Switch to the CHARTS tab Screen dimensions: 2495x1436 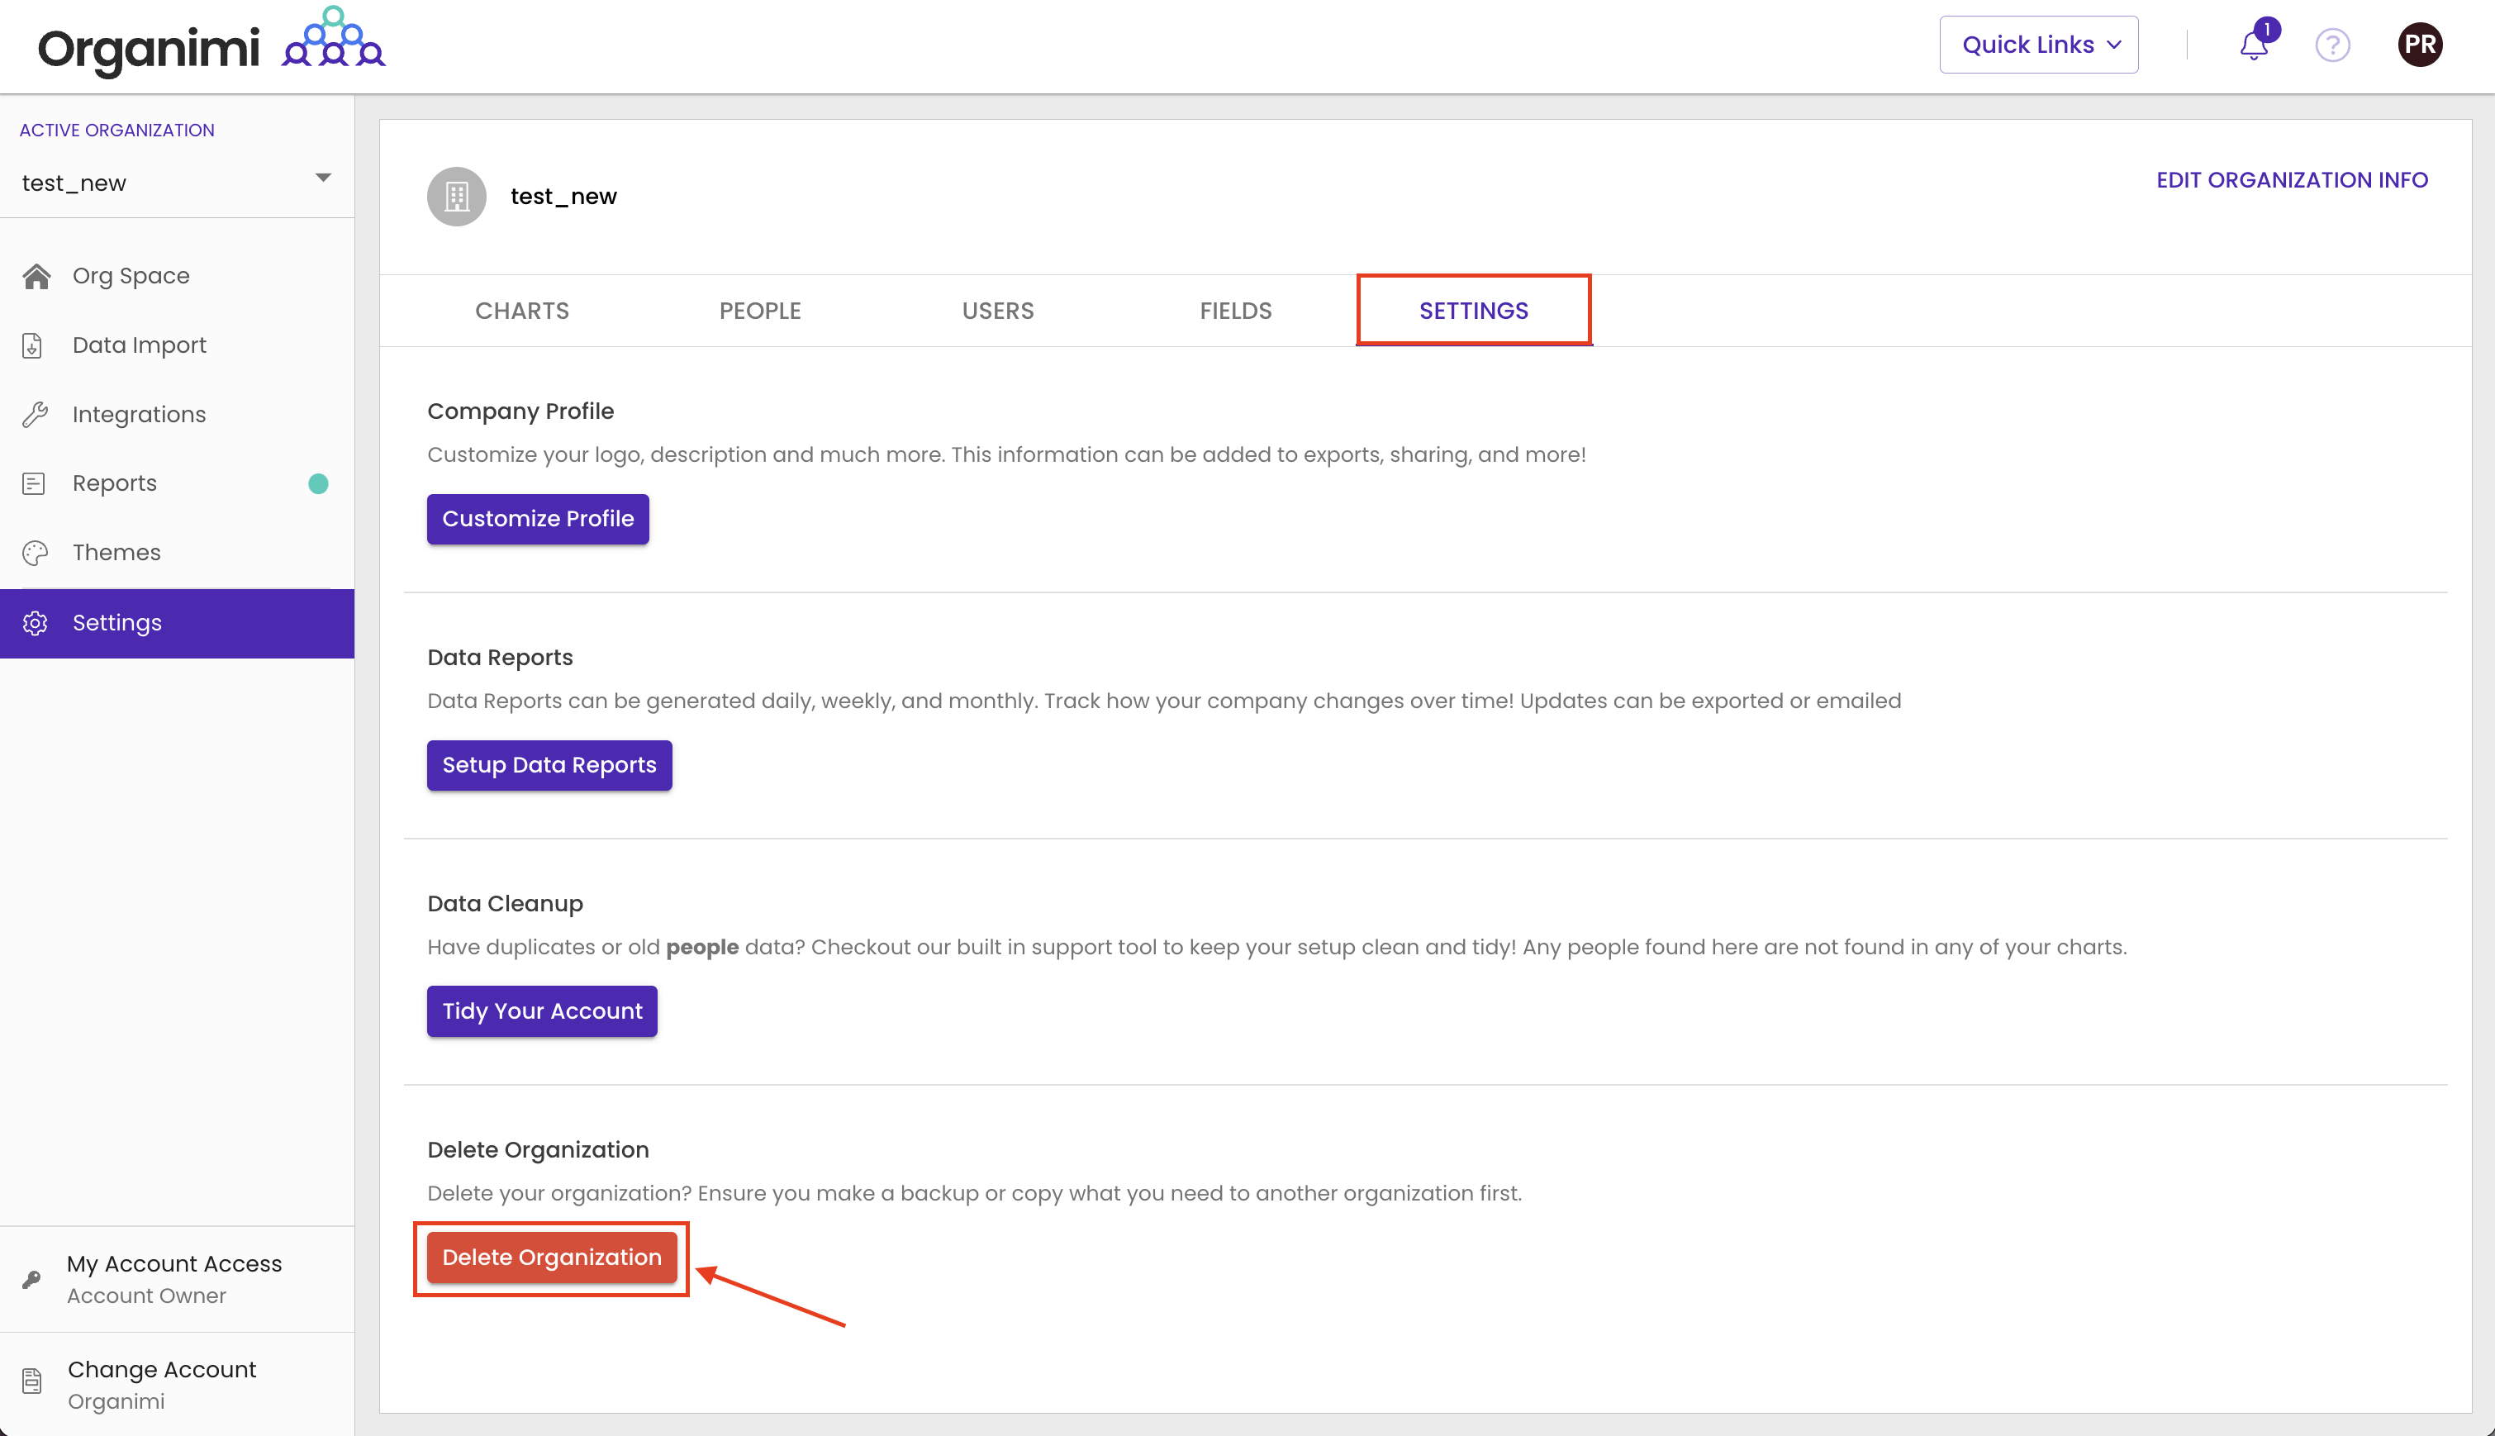(521, 311)
